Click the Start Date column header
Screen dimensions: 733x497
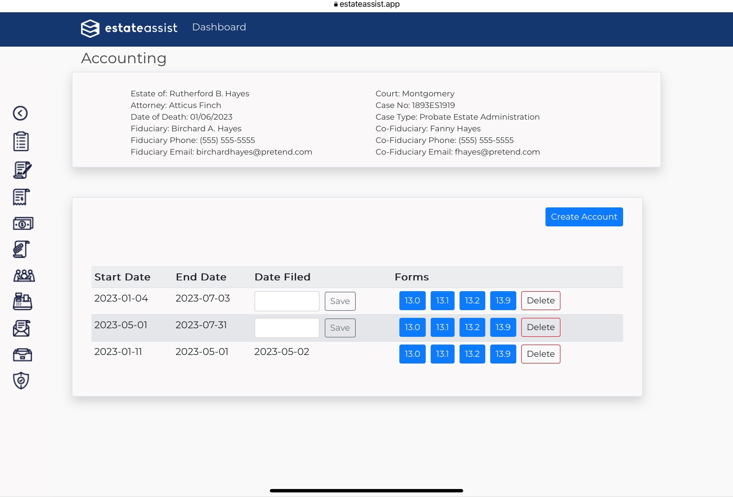(x=122, y=277)
